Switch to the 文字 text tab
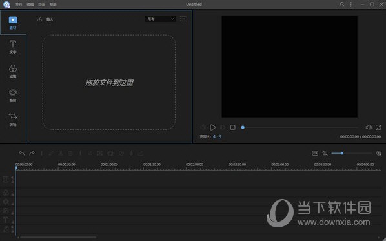386x241 pixels. (13, 47)
